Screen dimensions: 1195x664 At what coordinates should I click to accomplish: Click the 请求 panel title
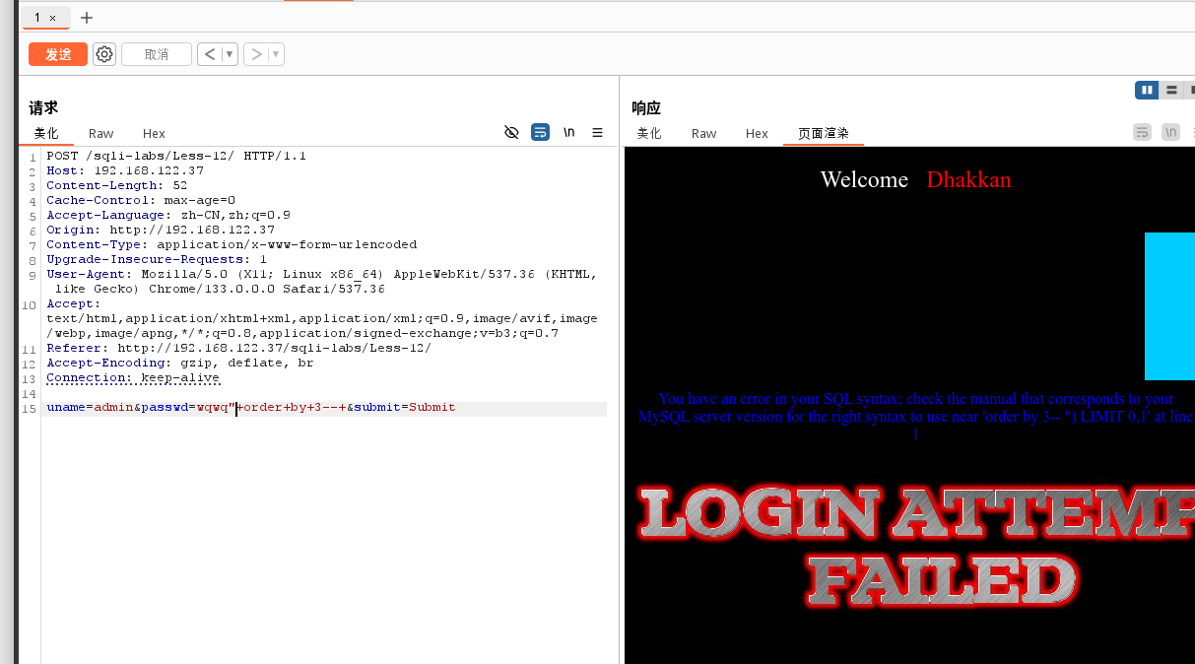[x=43, y=108]
